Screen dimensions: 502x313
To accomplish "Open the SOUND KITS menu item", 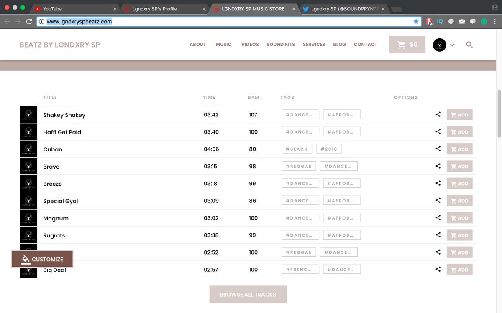I will [x=281, y=45].
